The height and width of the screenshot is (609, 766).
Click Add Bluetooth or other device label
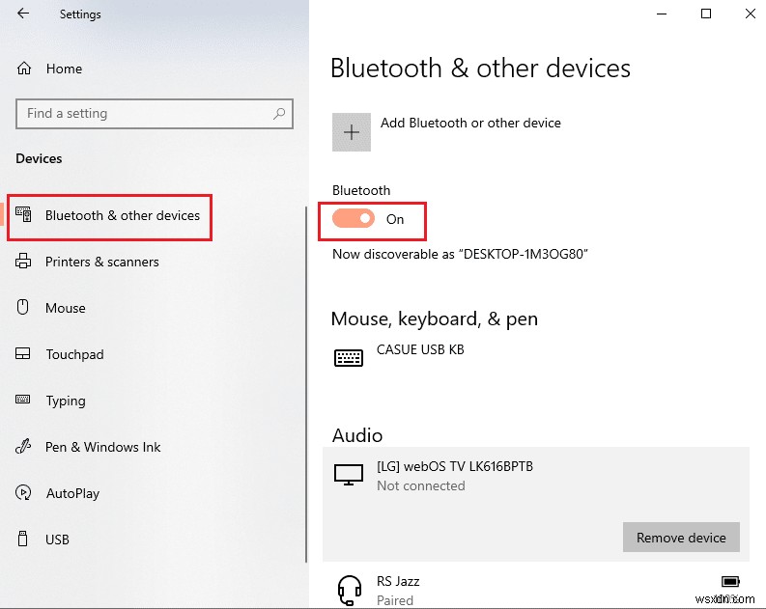click(470, 123)
